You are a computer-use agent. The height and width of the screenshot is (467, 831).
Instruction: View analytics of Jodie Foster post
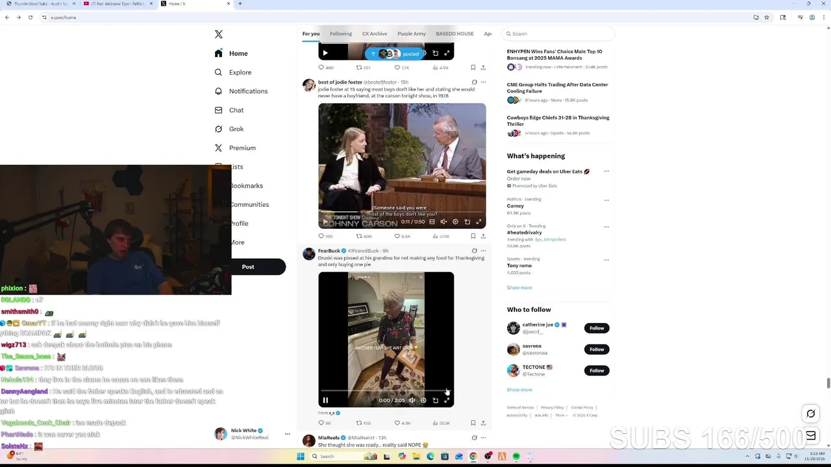[441, 236]
